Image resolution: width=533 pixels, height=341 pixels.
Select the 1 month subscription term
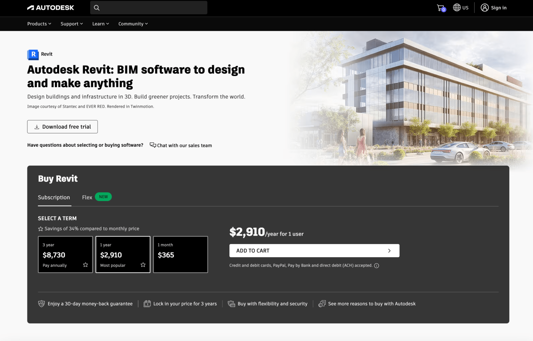coord(180,254)
